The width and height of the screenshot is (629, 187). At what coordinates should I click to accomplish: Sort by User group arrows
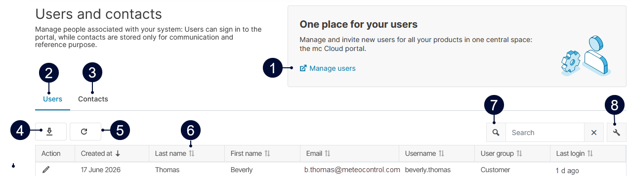(x=519, y=154)
